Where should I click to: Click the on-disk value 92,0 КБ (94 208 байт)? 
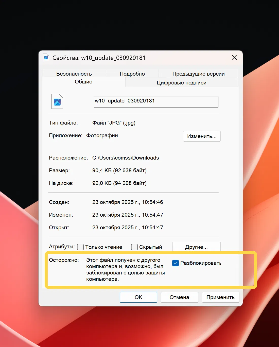(119, 183)
